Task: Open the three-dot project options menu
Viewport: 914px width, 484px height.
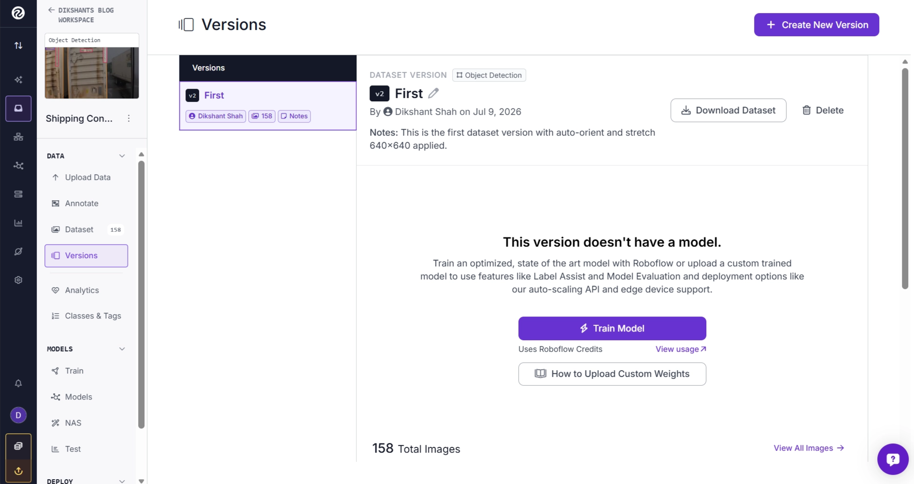Action: [x=129, y=118]
